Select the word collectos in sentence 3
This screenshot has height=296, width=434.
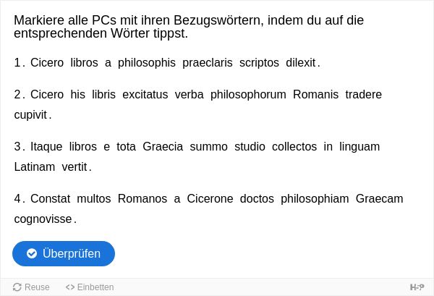(294, 146)
